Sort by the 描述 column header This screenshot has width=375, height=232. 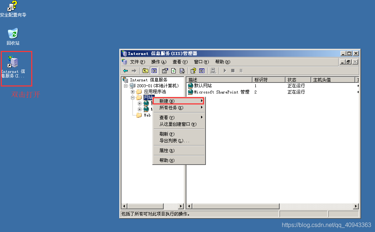(x=219, y=80)
